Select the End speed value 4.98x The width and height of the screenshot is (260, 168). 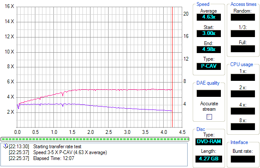[209, 49]
